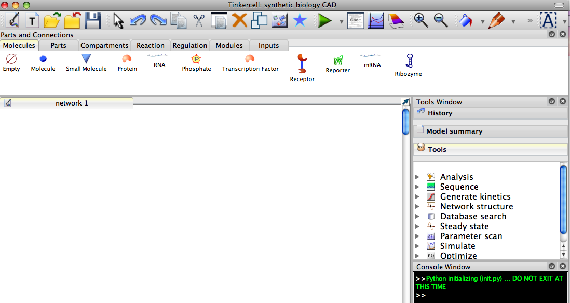570x303 pixels.
Task: Switch to the Compartments tab
Action: [104, 46]
